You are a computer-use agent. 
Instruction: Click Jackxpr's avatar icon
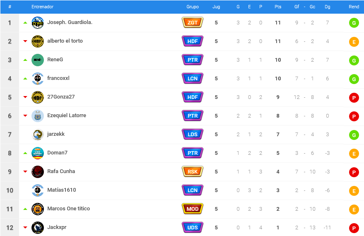pos(38,227)
